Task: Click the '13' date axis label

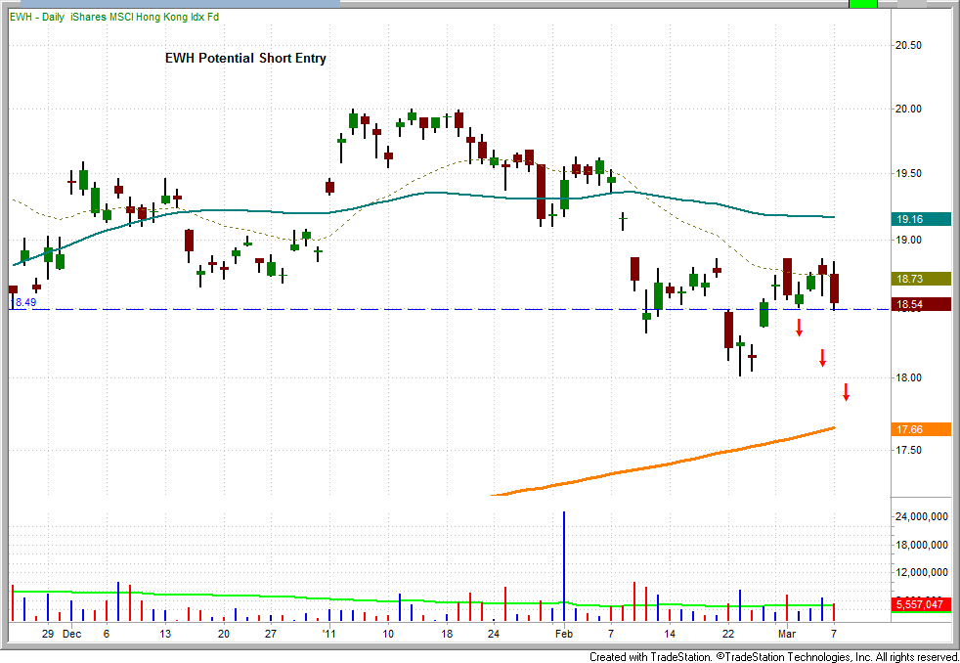Action: click(164, 634)
